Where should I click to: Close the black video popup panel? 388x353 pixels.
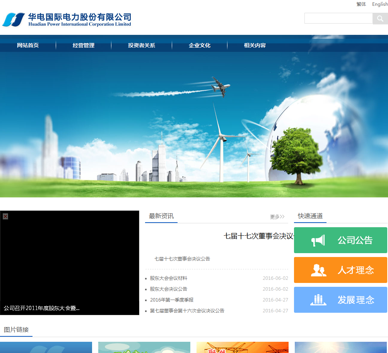click(5, 216)
